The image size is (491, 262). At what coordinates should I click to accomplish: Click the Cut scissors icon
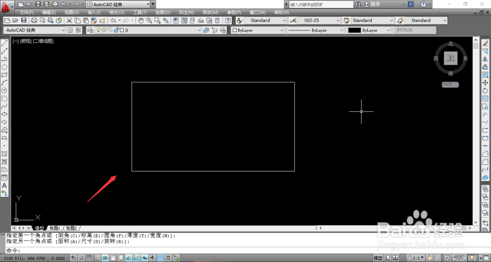69,20
